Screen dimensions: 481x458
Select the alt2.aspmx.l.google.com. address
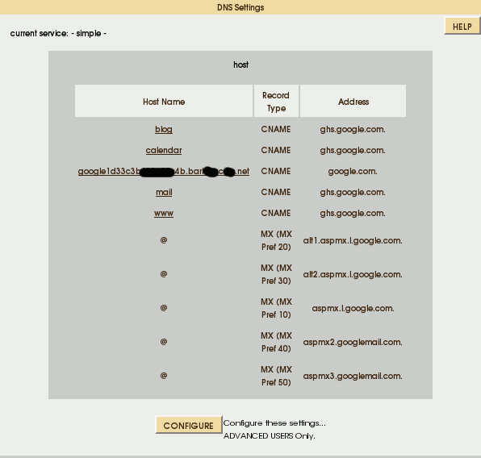pyautogui.click(x=353, y=274)
